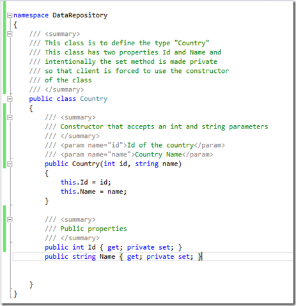This screenshot has height=306, width=296.
Task: Click the comment line 'of the class'
Action: pos(68,80)
